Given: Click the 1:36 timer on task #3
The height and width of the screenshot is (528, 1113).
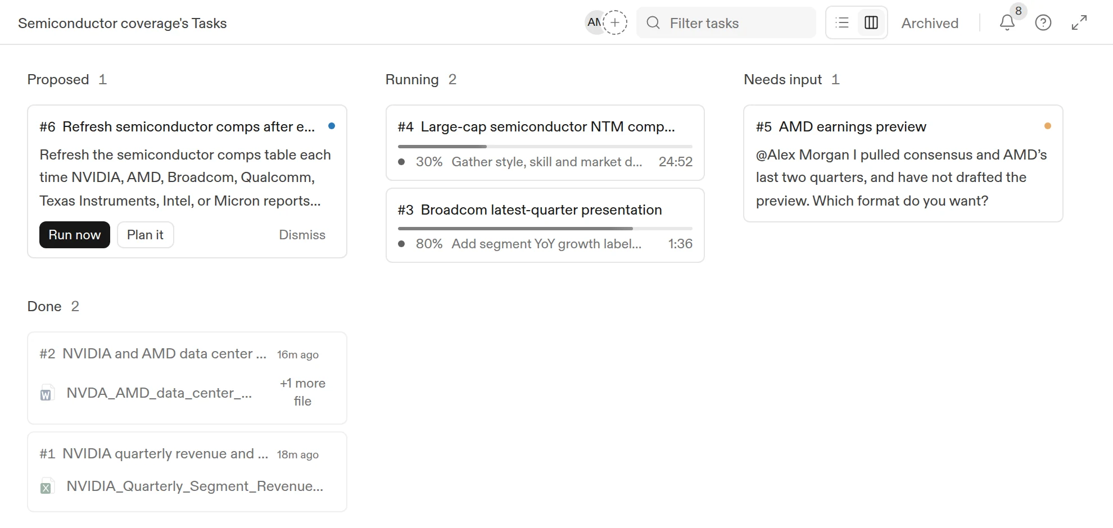Looking at the screenshot, I should click(x=680, y=244).
